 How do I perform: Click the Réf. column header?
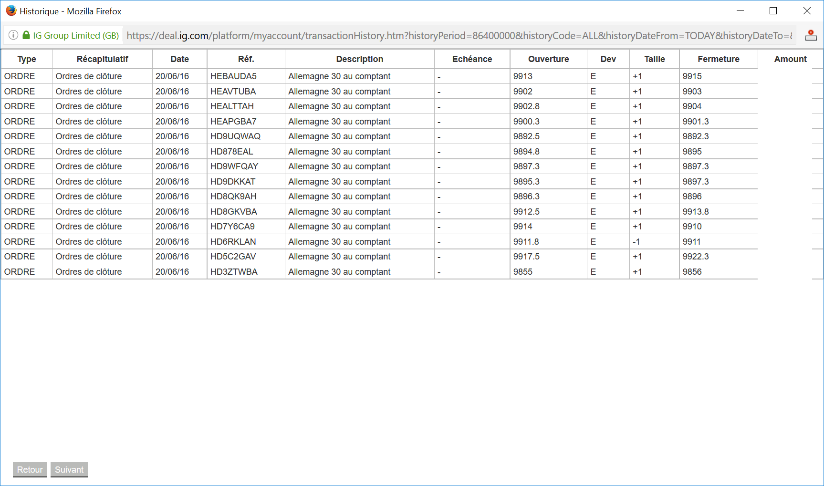coord(246,59)
